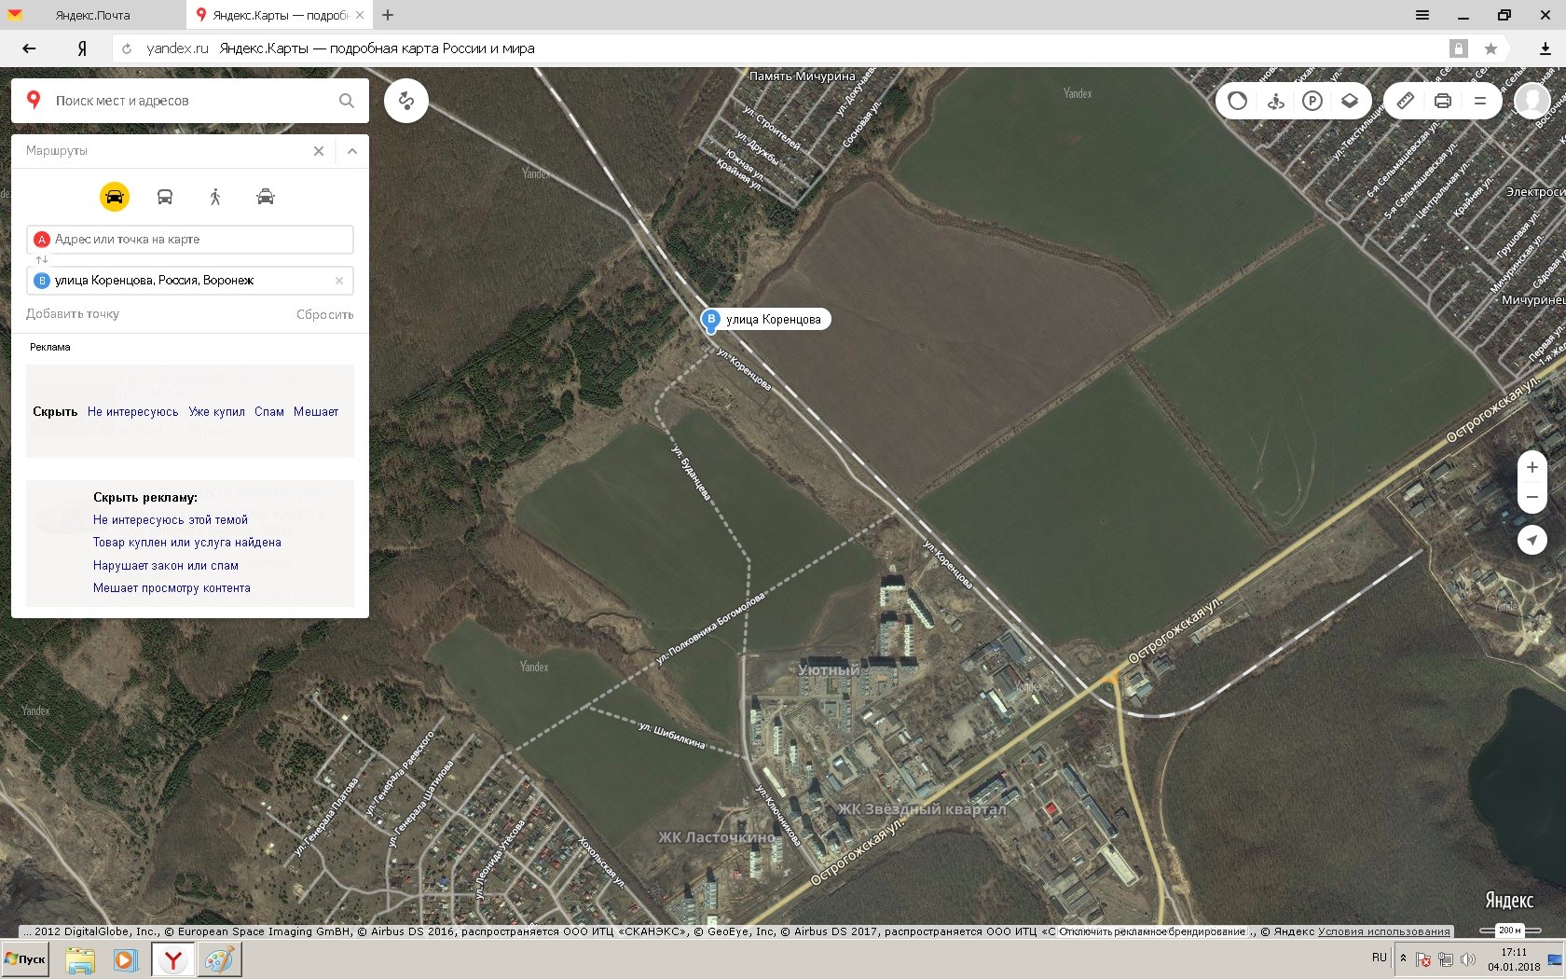Collapse the Маршруты panel with chevron

click(352, 151)
